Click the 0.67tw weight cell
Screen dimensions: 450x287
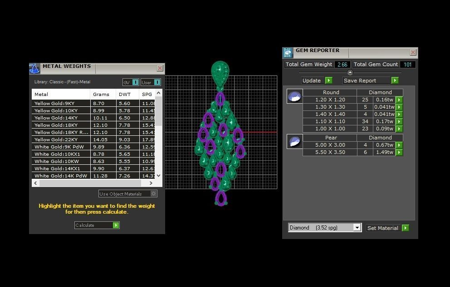(384, 145)
